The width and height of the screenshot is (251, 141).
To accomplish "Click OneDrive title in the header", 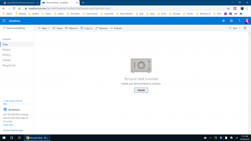I will (x=15, y=21).
